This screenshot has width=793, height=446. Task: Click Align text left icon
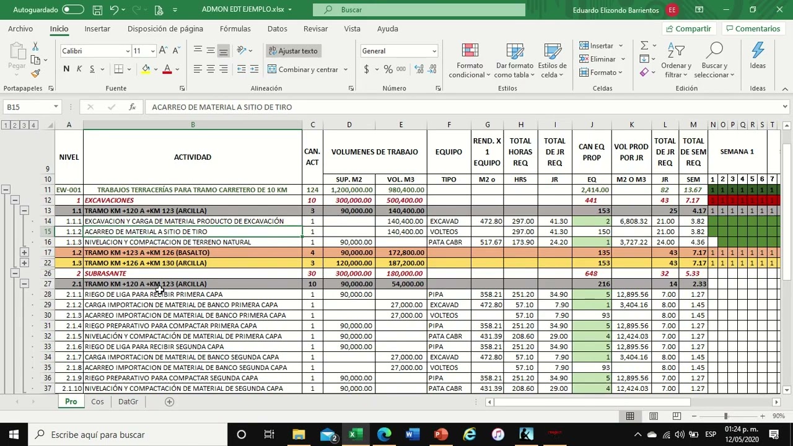point(198,69)
